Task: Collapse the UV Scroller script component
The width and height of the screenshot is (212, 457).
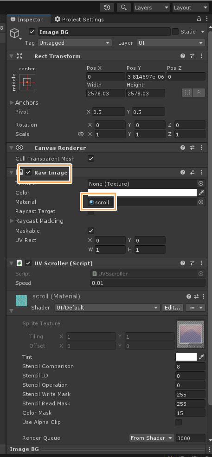Action: click(11, 263)
